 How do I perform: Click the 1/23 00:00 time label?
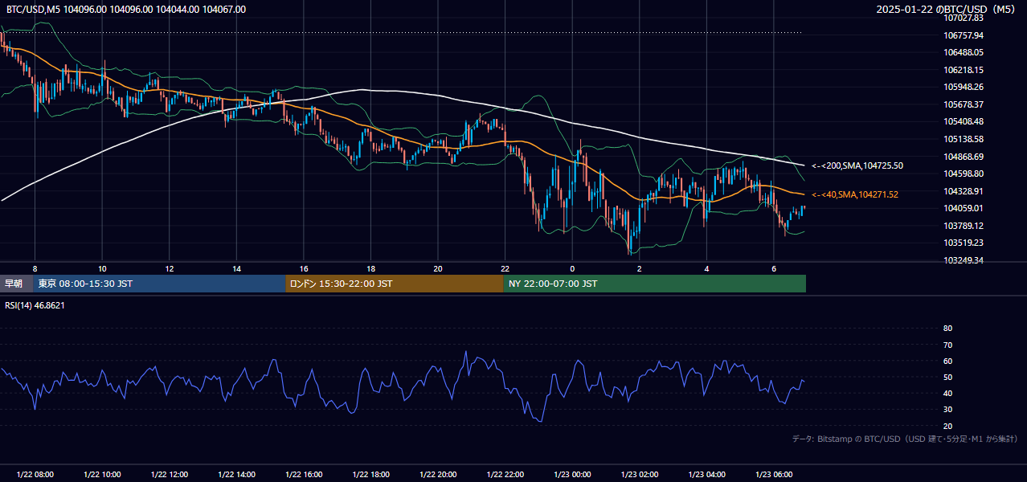pos(572,475)
